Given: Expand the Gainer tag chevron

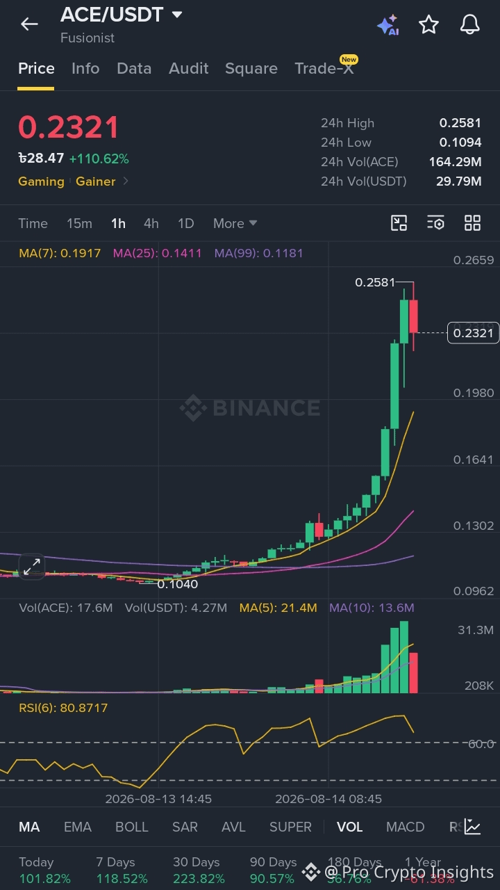Looking at the screenshot, I should (126, 181).
